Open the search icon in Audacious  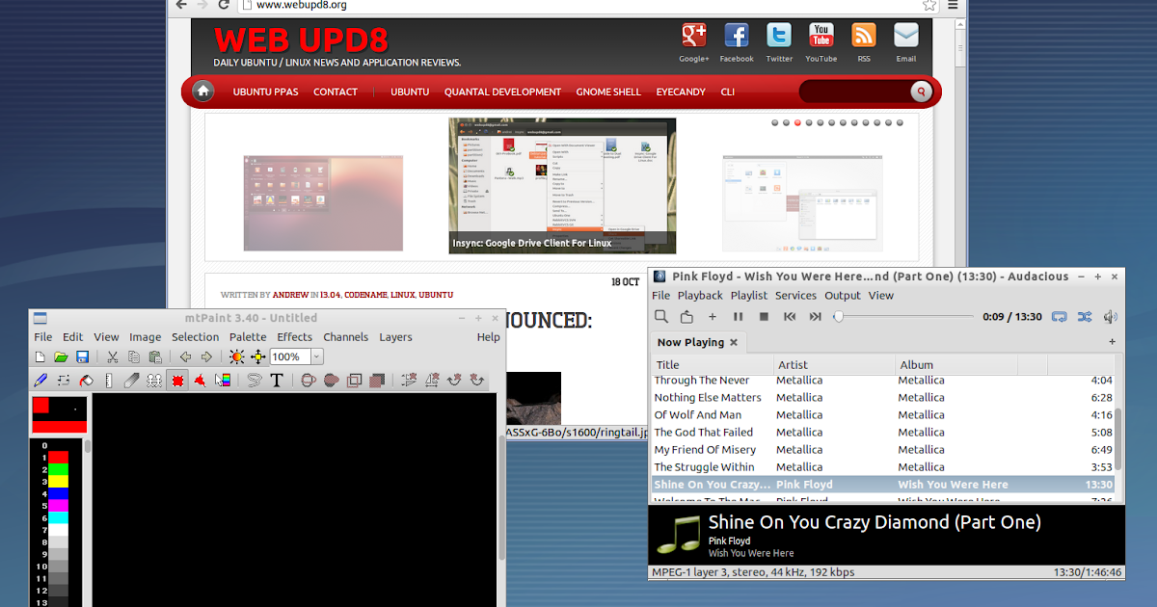662,318
